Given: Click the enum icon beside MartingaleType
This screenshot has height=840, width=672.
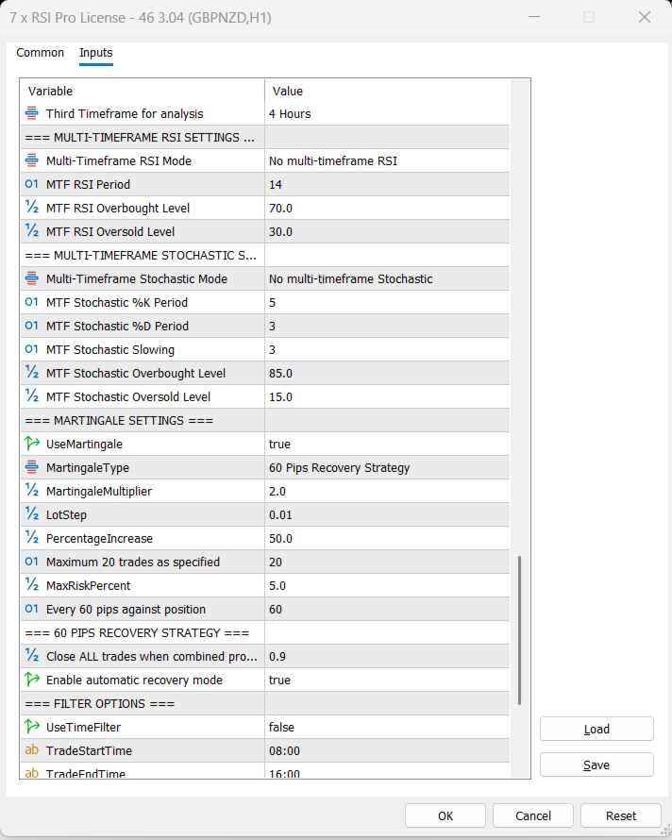Looking at the screenshot, I should pos(32,468).
